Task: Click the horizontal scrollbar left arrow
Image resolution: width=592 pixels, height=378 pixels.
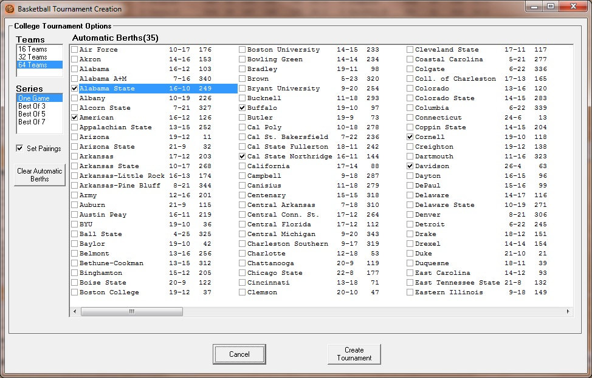Action: tap(75, 311)
